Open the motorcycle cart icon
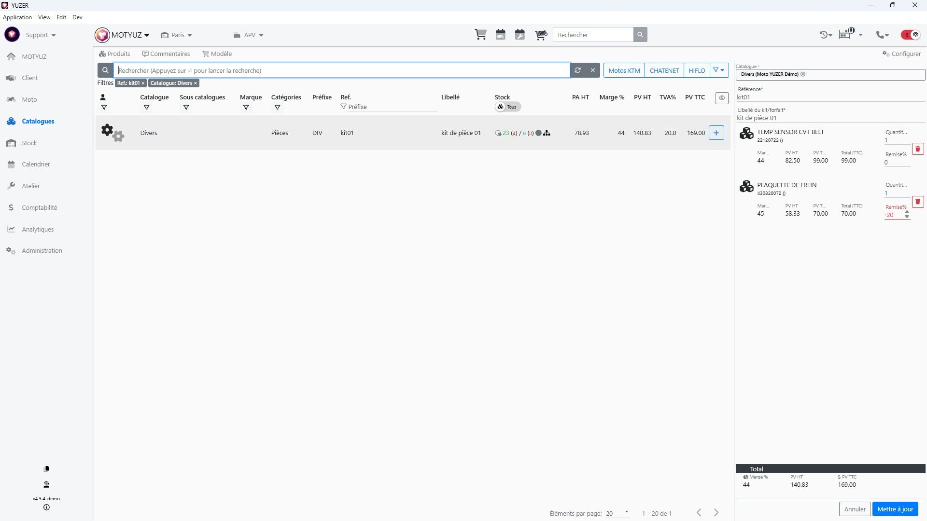 [541, 35]
